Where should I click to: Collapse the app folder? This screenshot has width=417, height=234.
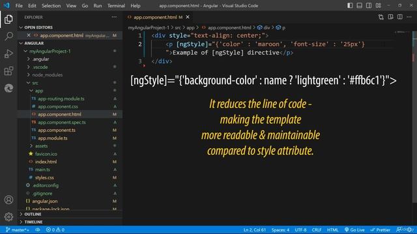pos(39,90)
